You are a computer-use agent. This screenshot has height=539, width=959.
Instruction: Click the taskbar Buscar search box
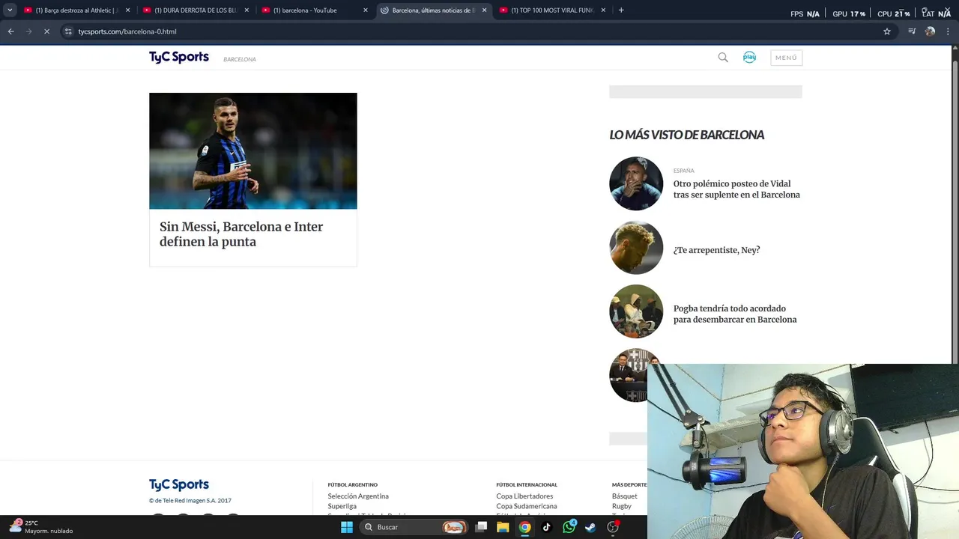[414, 527]
